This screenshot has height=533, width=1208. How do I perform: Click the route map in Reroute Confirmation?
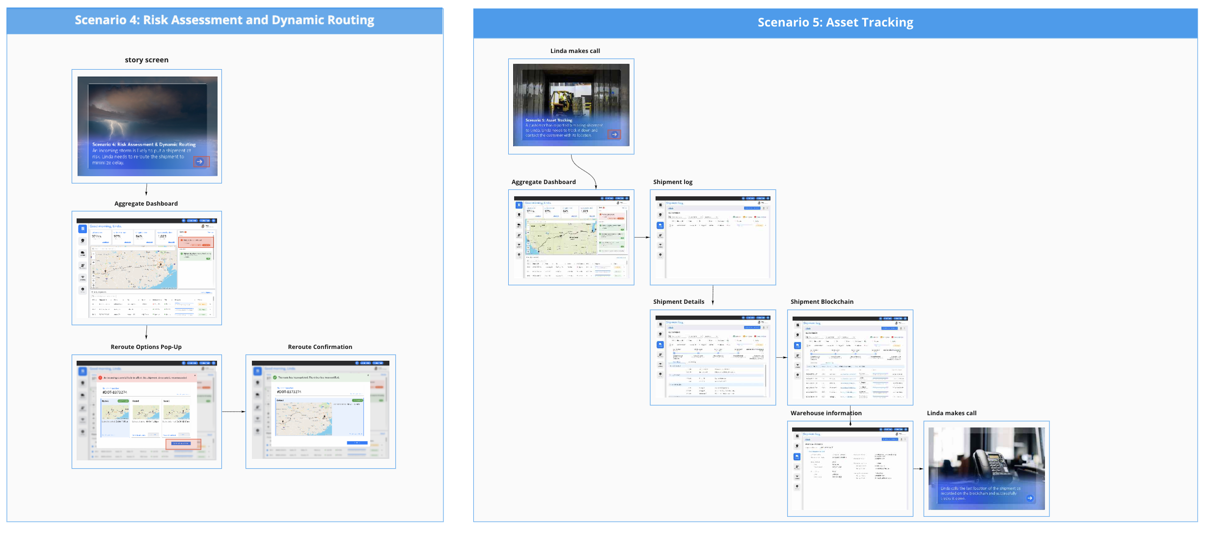point(303,419)
